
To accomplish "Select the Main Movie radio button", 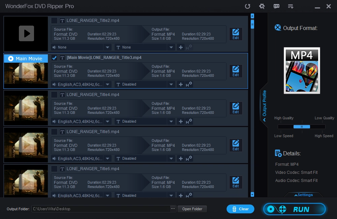I will pyautogui.click(x=11, y=59).
